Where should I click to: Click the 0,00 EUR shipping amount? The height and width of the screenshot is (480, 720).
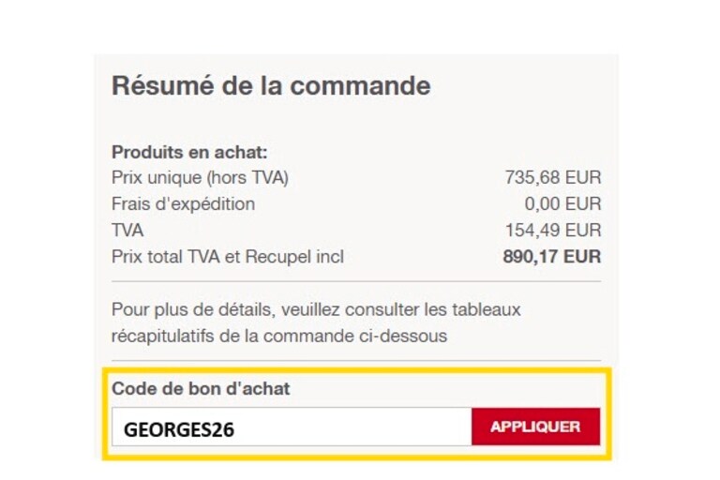pyautogui.click(x=562, y=203)
